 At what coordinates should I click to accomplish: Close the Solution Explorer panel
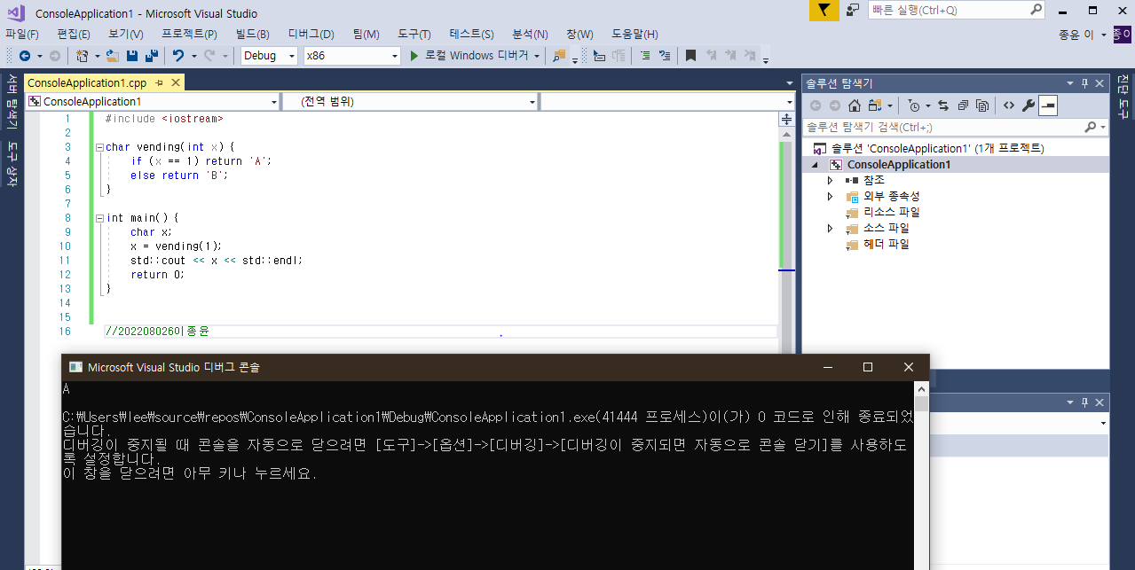tap(1100, 83)
